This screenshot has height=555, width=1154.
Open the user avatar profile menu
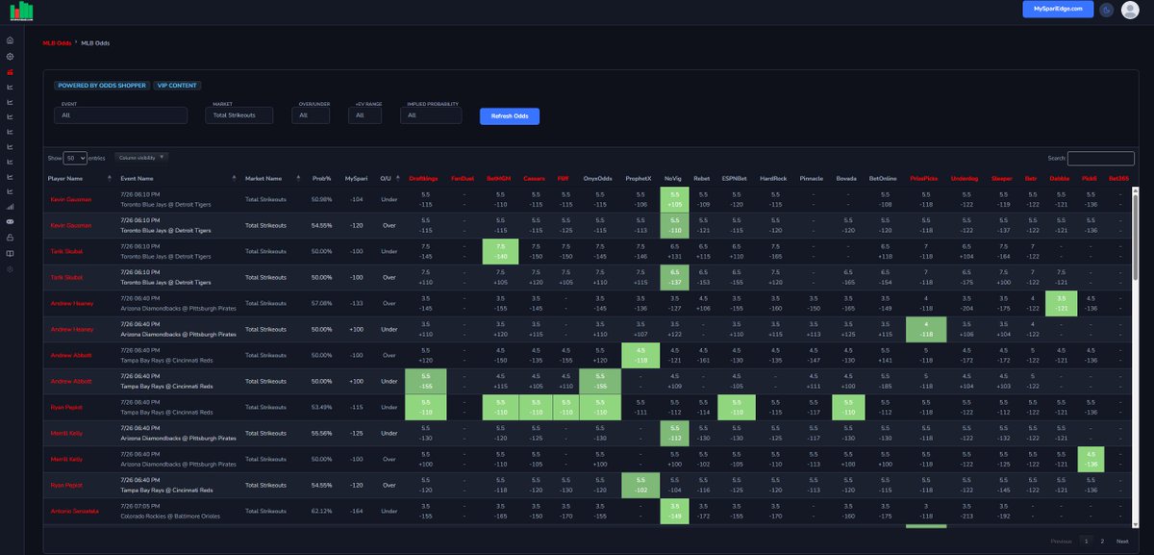tap(1130, 10)
